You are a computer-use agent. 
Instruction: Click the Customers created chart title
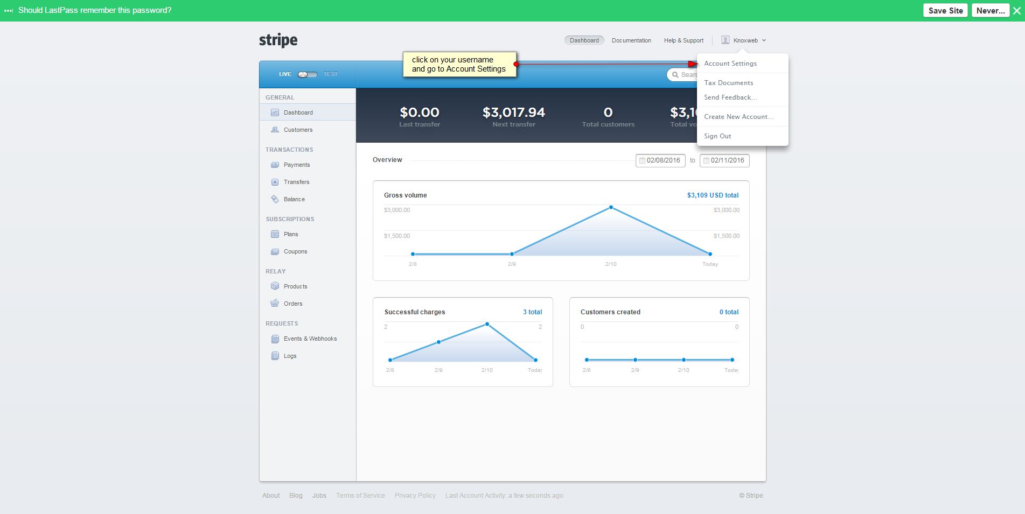tap(610, 312)
